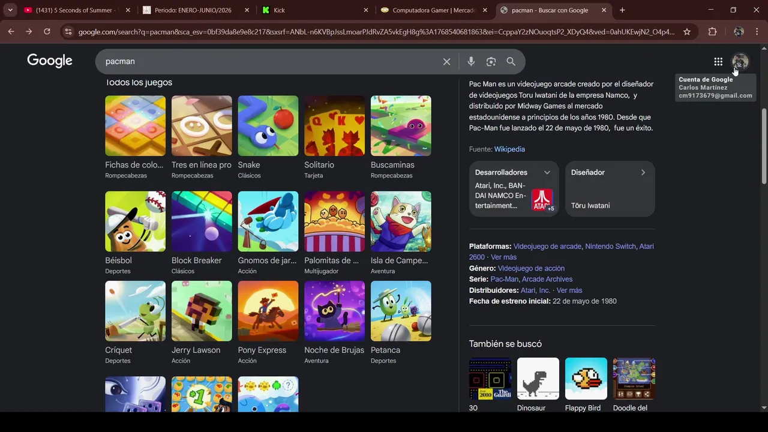Open the Solitario card game icon
This screenshot has width=768, height=432.
(x=334, y=126)
